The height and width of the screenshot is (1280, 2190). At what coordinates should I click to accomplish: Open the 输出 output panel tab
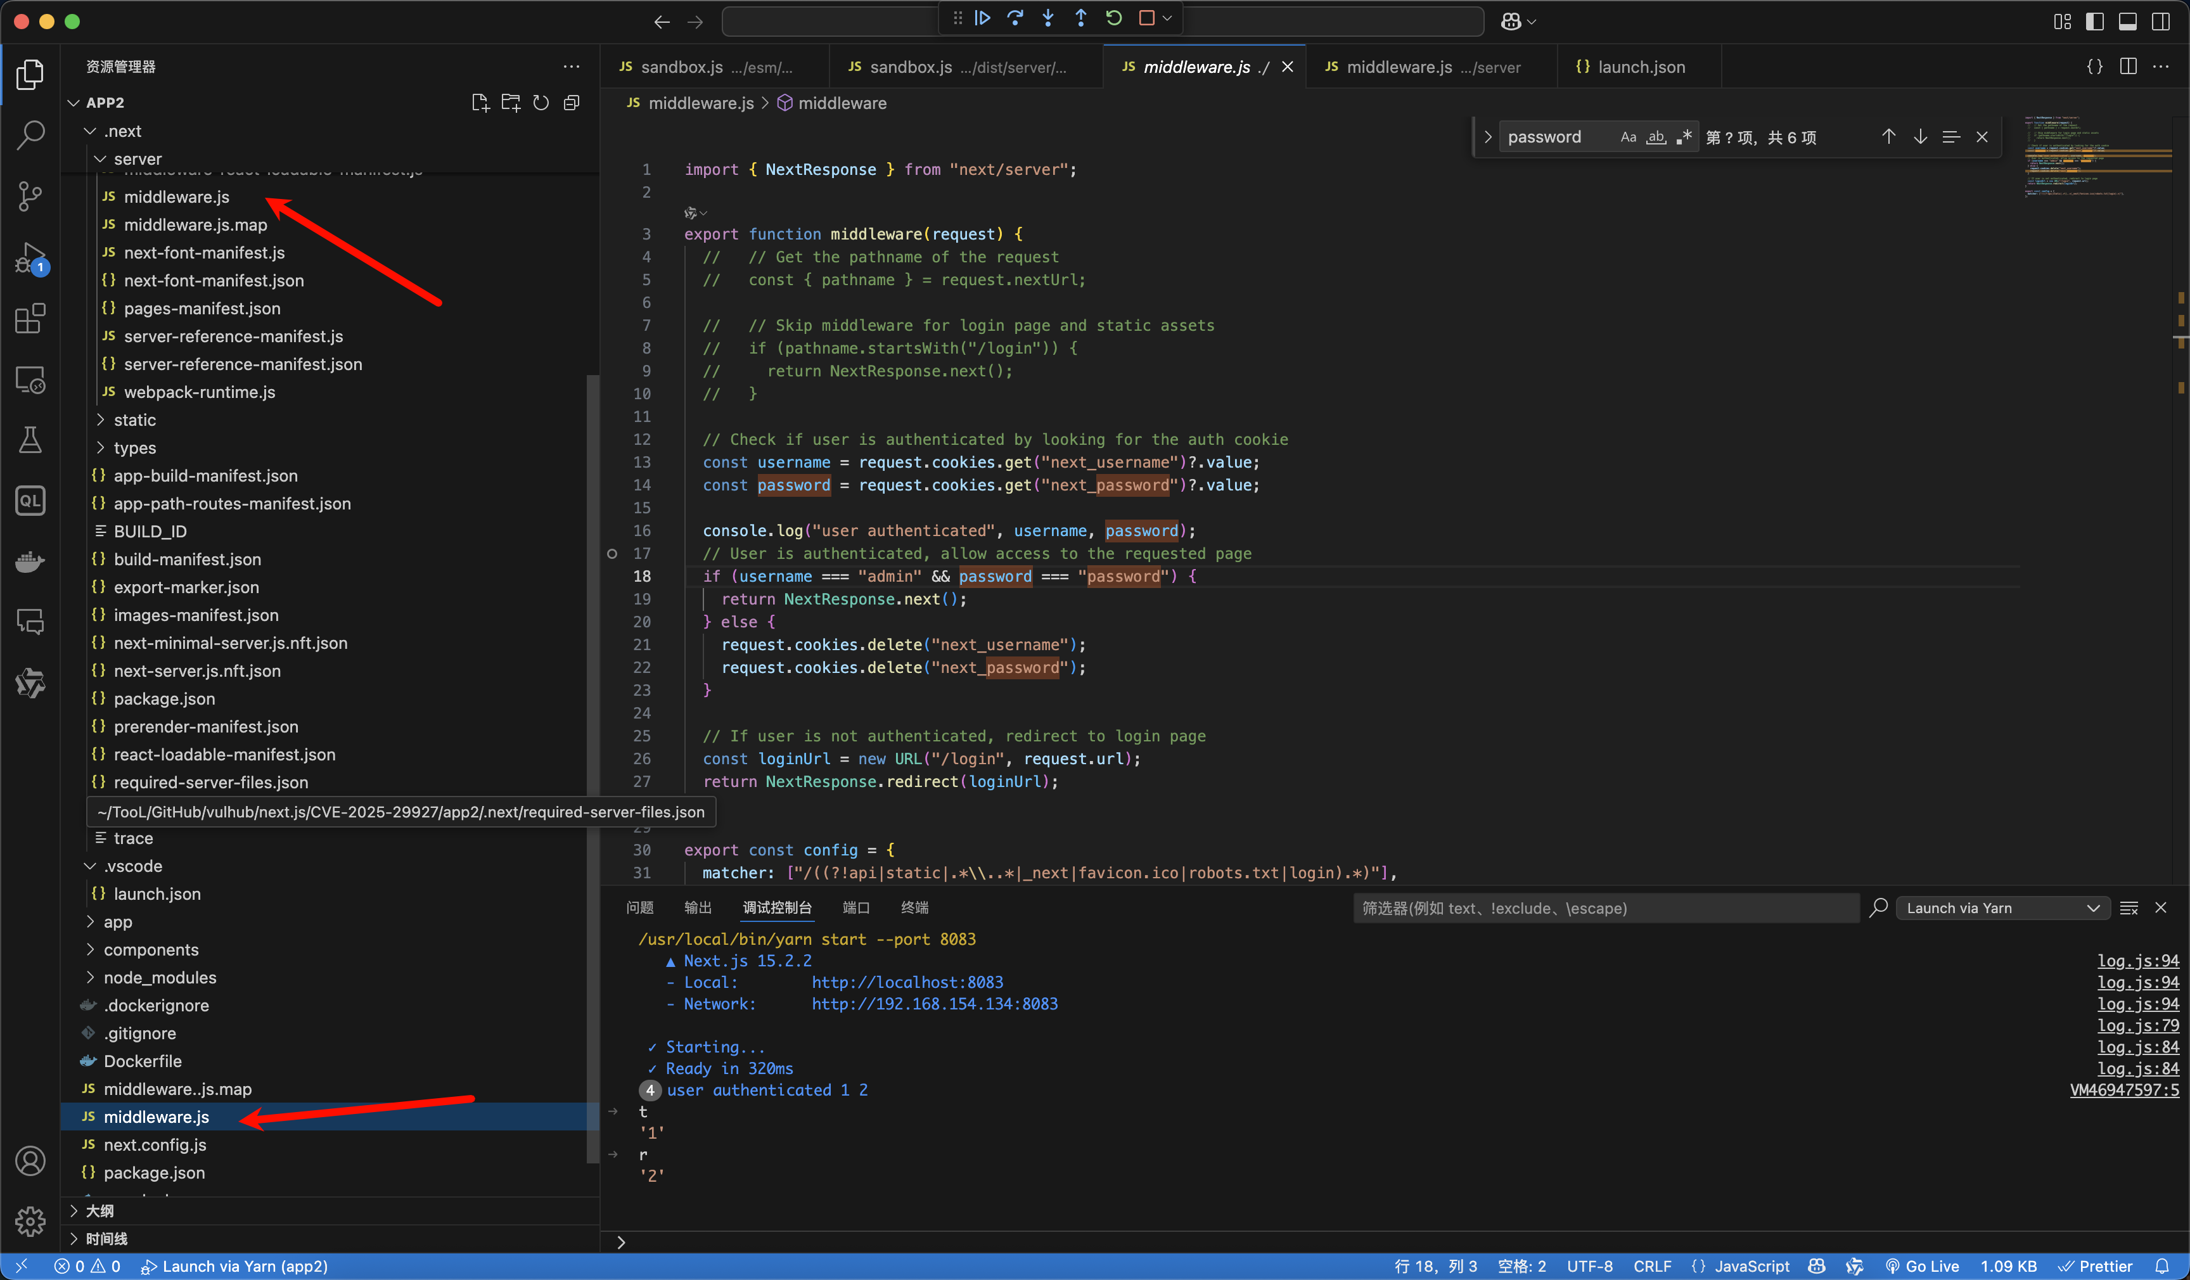click(698, 907)
